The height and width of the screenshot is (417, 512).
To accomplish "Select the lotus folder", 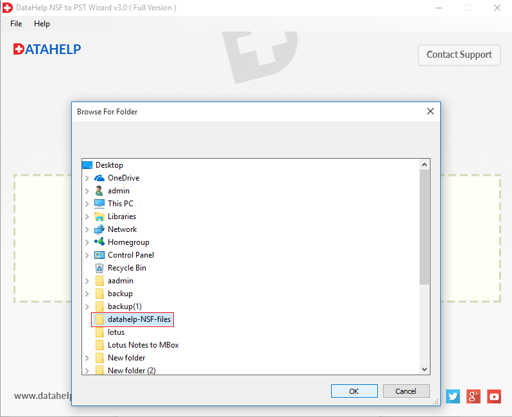I will 116,332.
